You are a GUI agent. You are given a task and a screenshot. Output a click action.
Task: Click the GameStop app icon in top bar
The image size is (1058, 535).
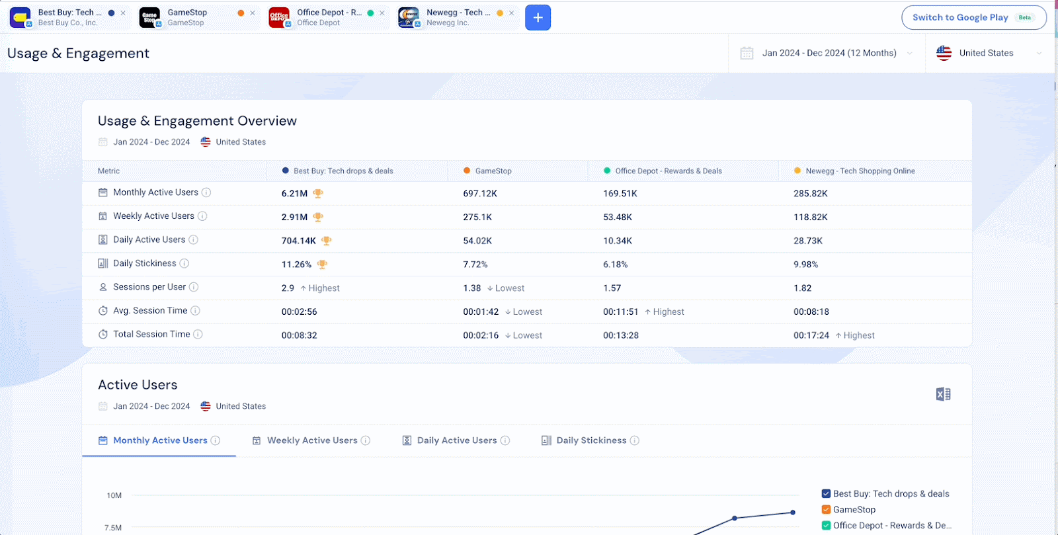[150, 17]
